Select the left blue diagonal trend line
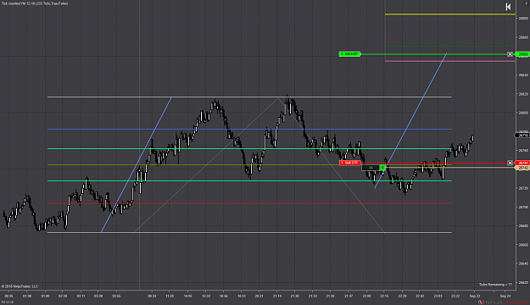The height and width of the screenshot is (305, 530). [137, 165]
